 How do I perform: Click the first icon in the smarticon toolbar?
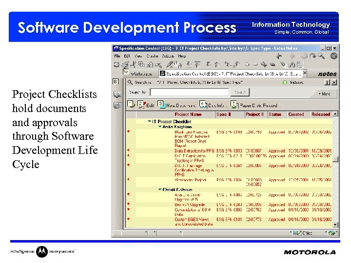pos(117,65)
